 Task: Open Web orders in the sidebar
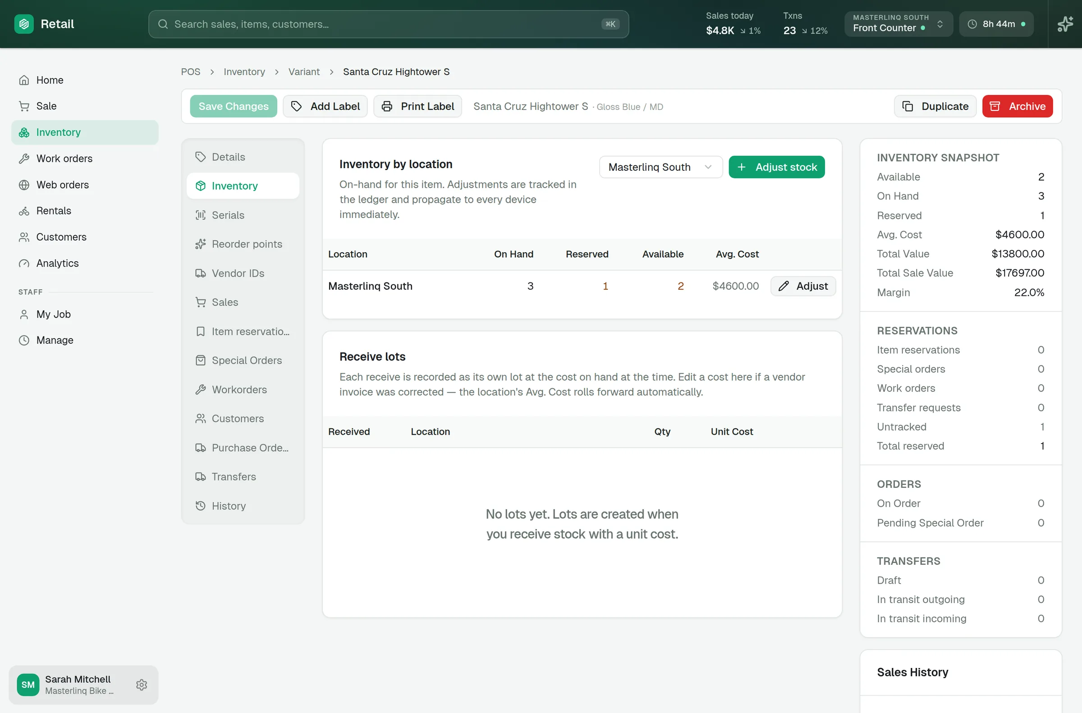[x=85, y=185]
